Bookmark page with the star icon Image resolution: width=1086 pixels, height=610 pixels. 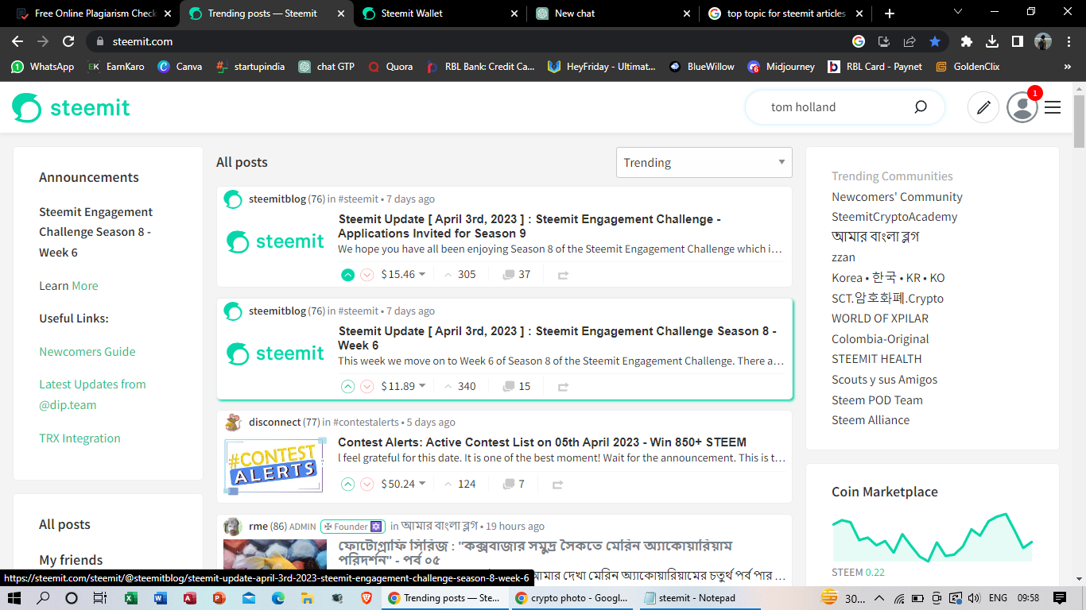point(935,41)
